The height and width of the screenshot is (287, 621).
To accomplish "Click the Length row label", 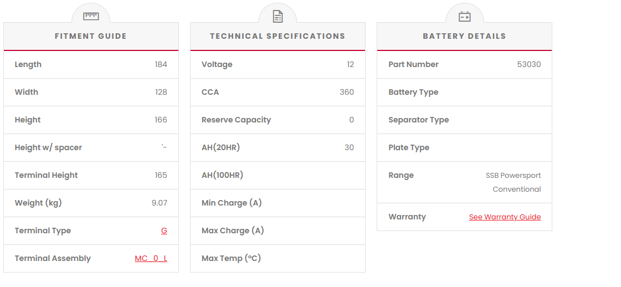I will pos(28,65).
